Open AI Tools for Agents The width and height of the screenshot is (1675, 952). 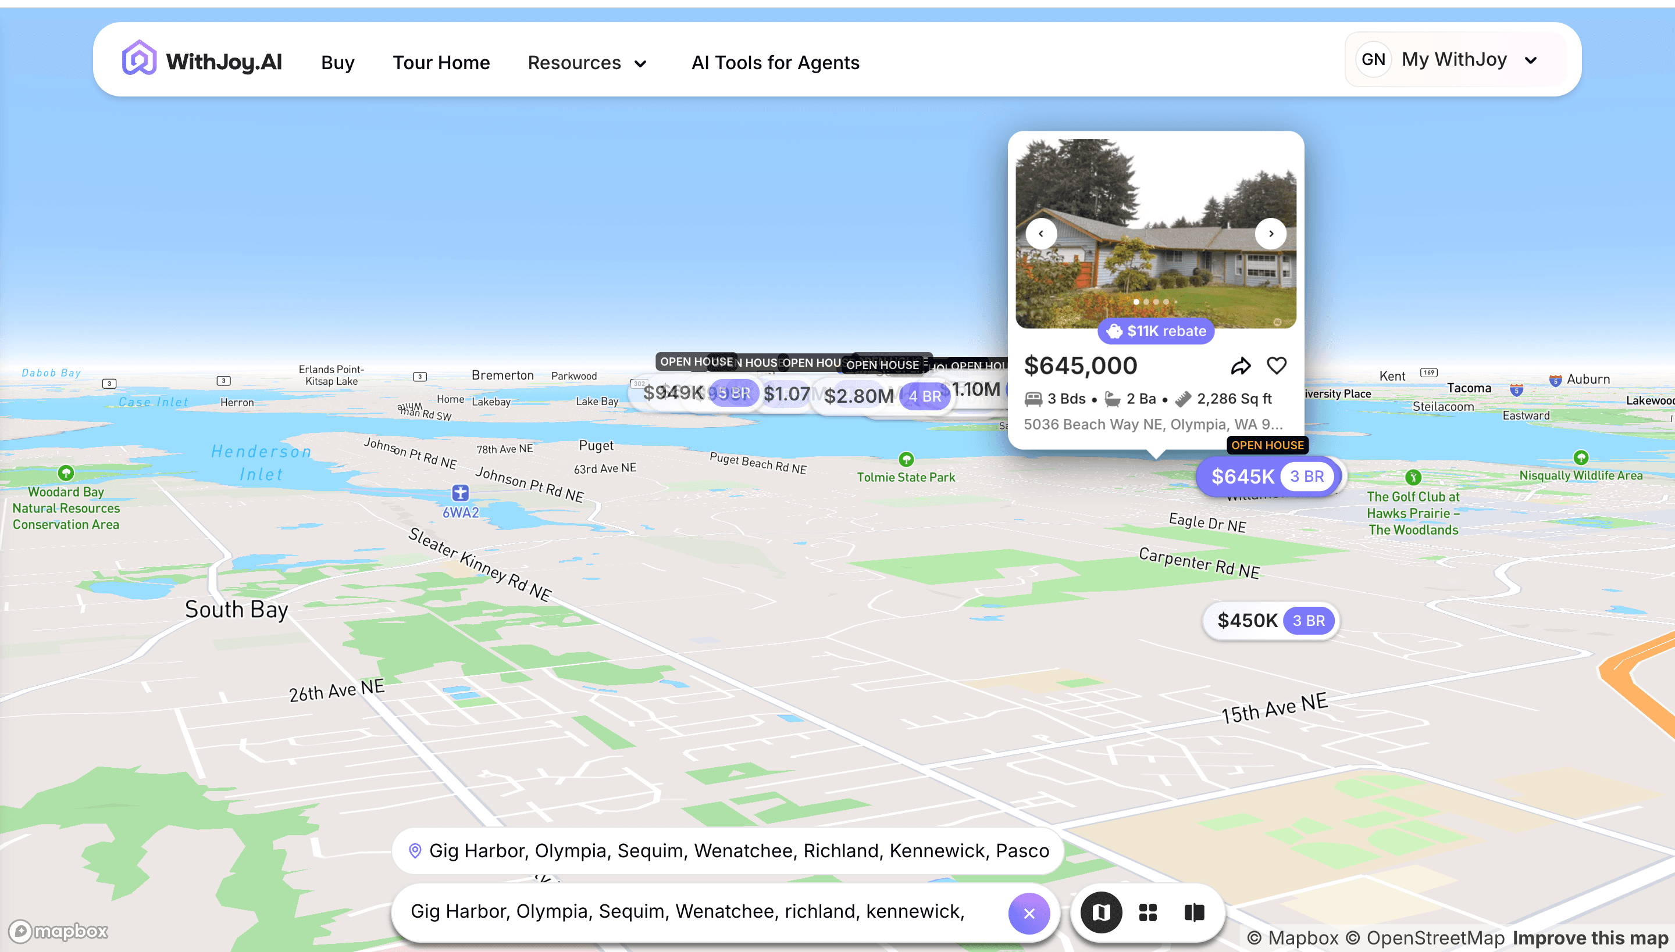click(x=775, y=63)
